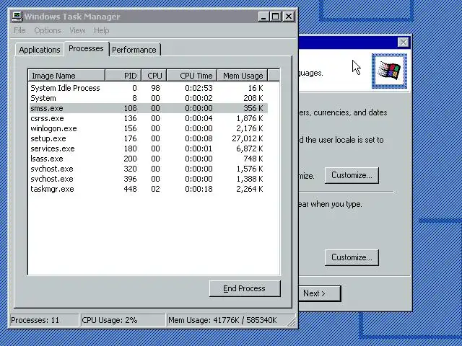Click the lower Customize button in setup dialog

tap(352, 257)
